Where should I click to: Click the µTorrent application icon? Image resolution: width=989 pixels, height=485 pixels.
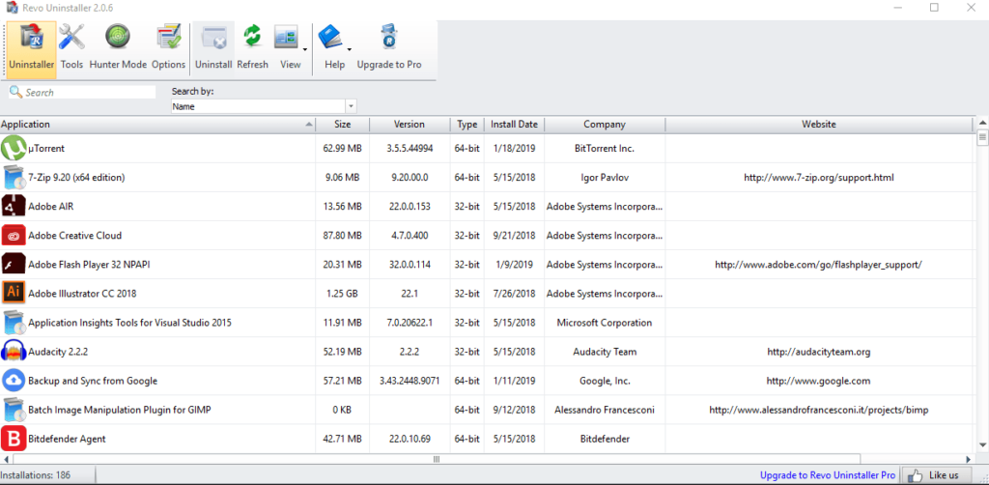tap(14, 149)
